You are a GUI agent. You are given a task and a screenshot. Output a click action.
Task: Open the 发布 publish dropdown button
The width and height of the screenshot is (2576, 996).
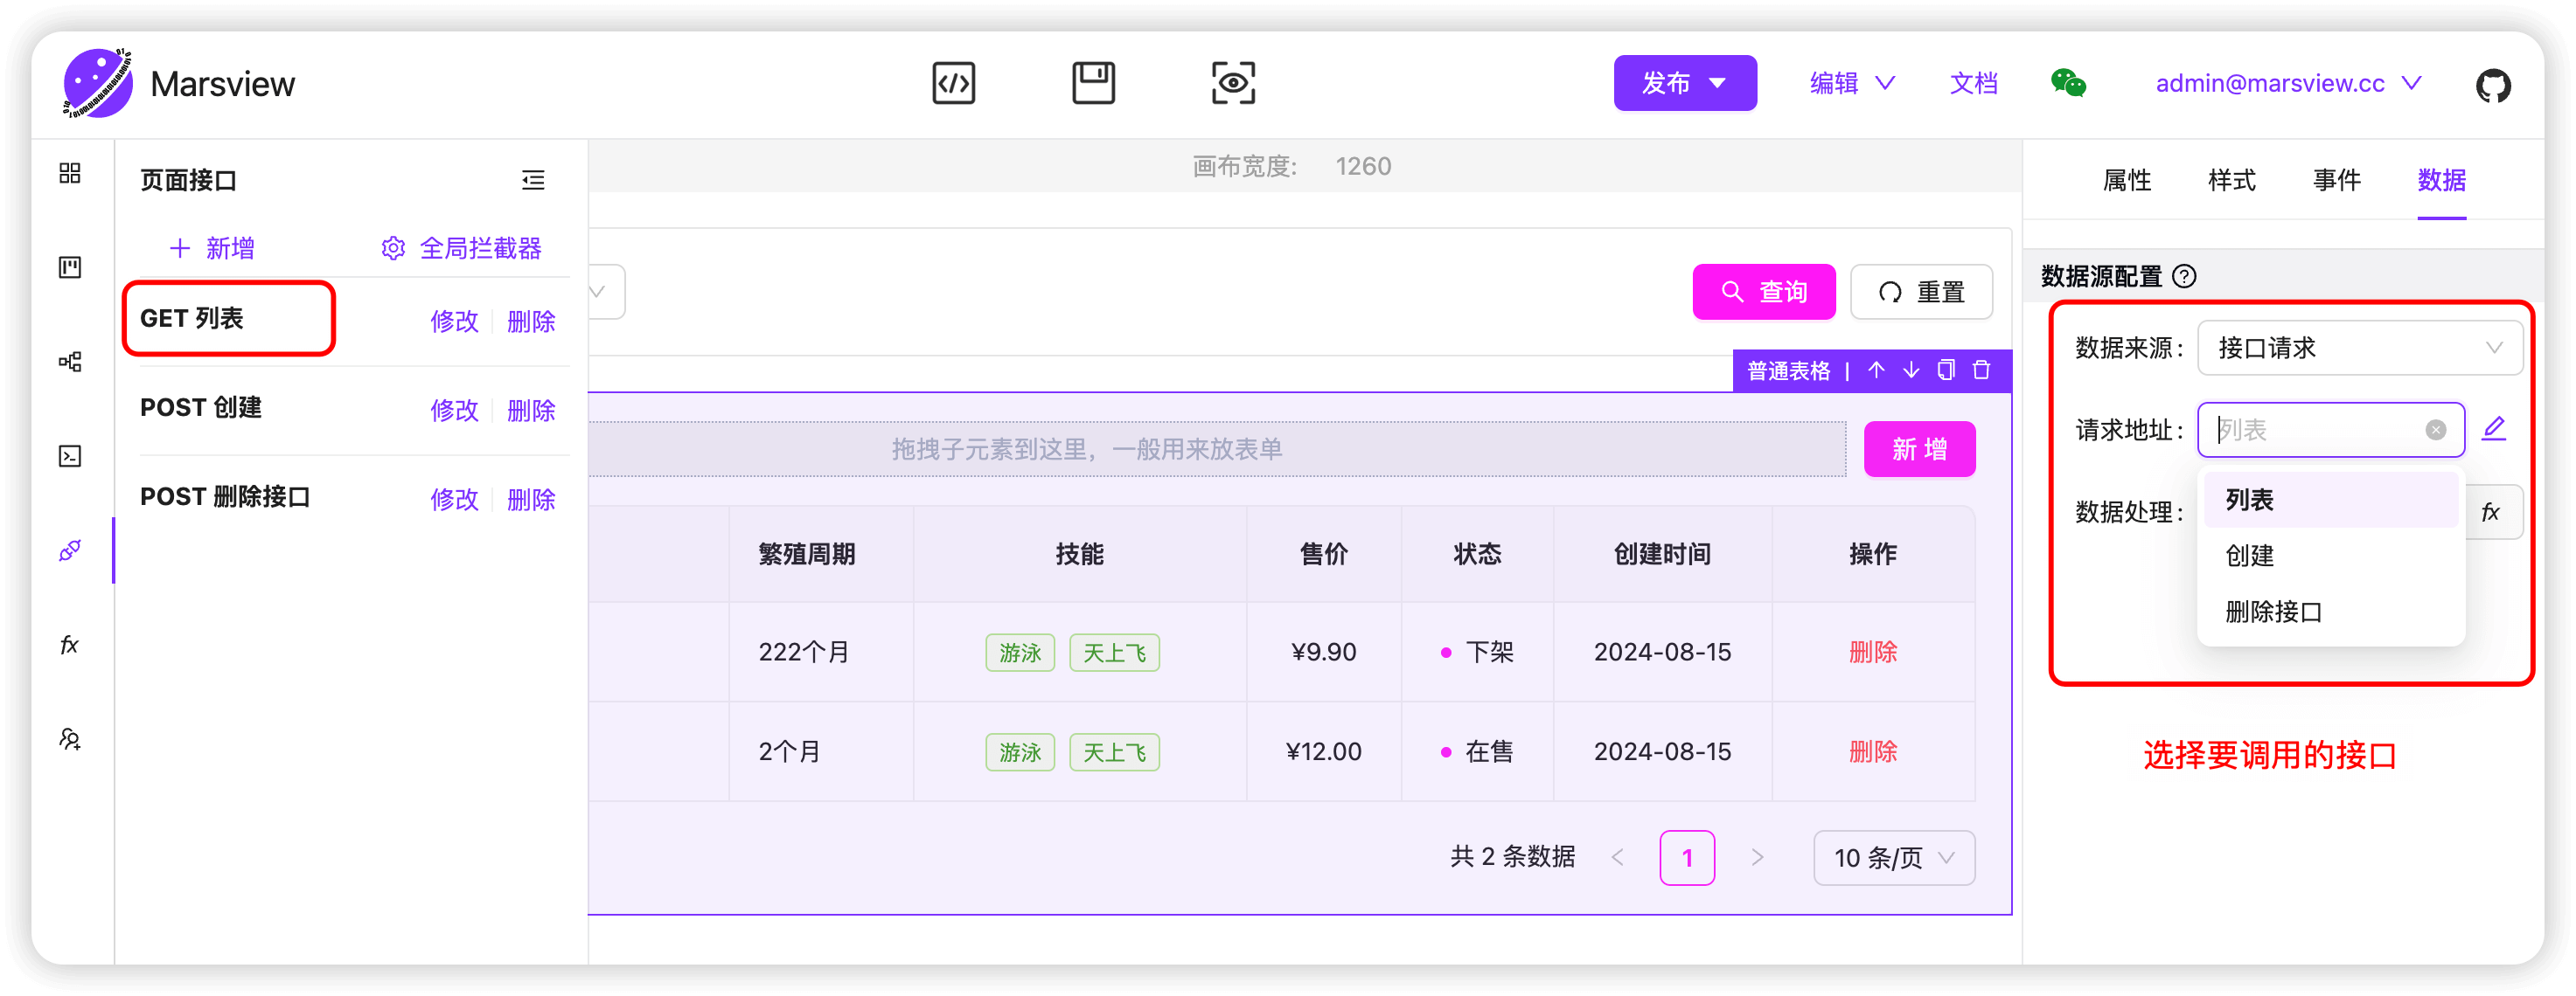[1685, 83]
